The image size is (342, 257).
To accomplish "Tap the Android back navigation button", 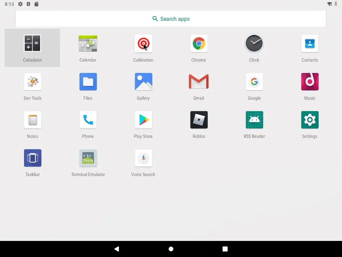I will pos(117,249).
